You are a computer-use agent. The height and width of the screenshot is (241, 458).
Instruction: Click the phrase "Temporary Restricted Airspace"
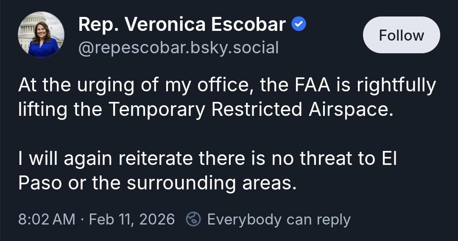coord(248,109)
